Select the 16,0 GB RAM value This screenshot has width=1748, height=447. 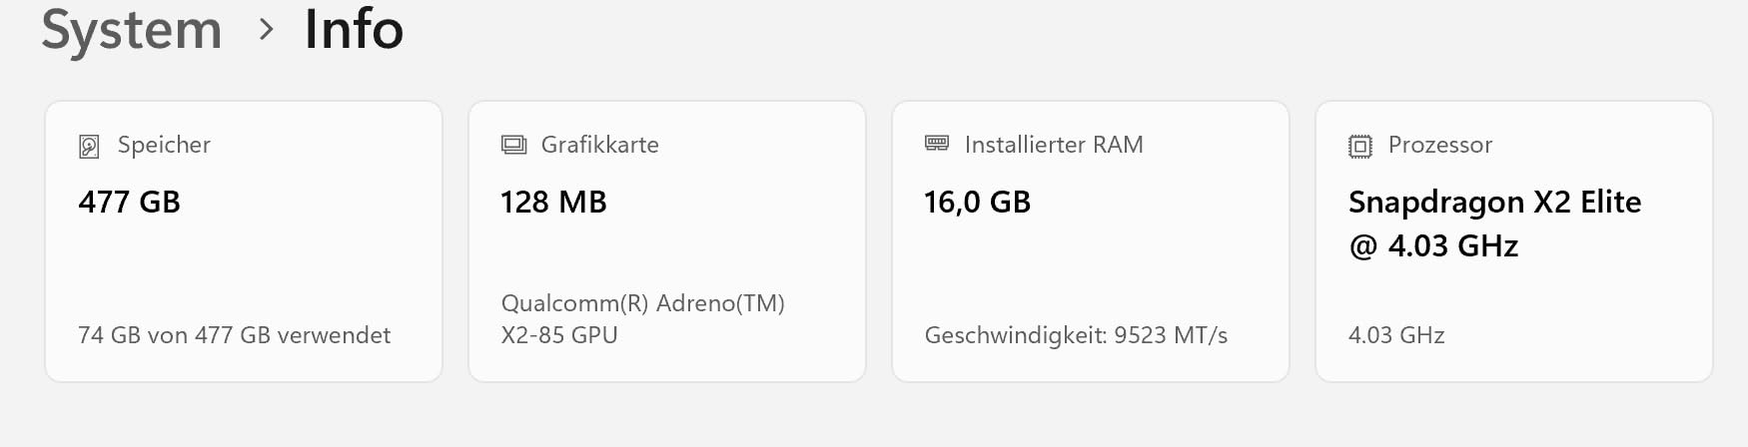point(977,202)
